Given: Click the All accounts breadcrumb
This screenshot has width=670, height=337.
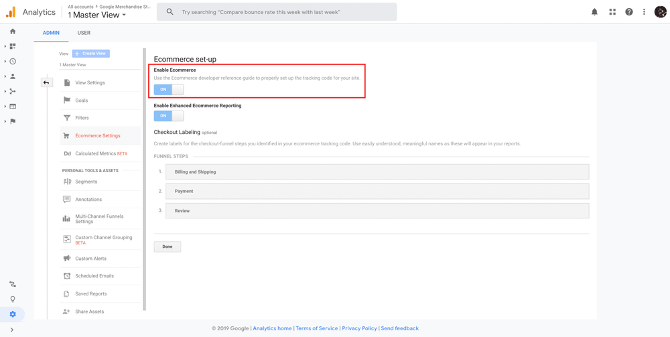Looking at the screenshot, I should coord(82,7).
